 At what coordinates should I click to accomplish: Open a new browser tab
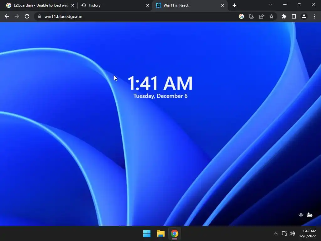click(x=234, y=5)
